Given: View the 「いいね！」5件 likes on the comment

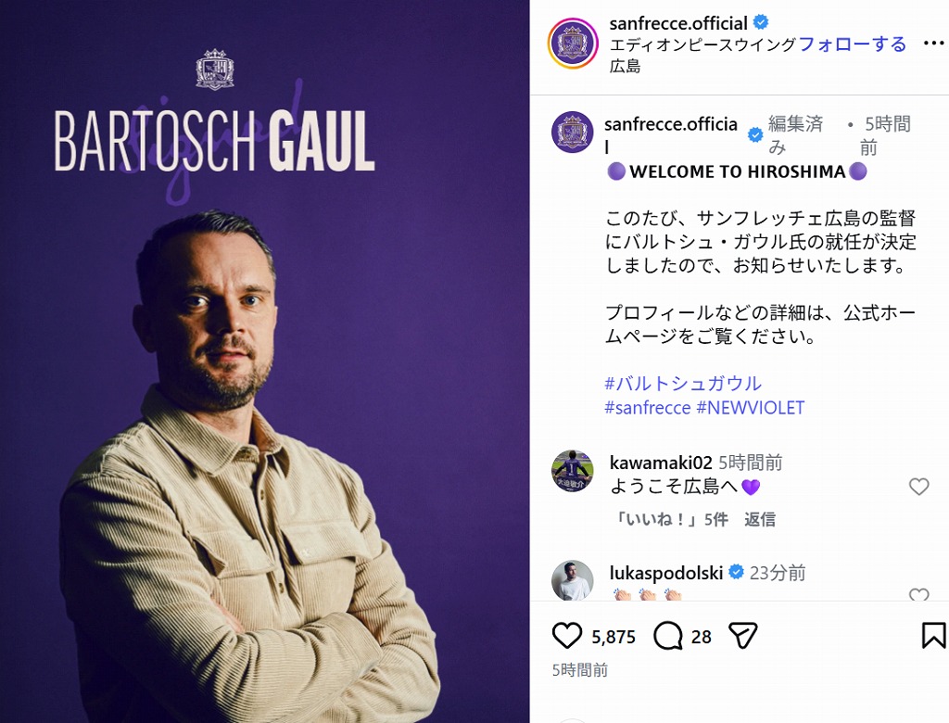Looking at the screenshot, I should 670,519.
